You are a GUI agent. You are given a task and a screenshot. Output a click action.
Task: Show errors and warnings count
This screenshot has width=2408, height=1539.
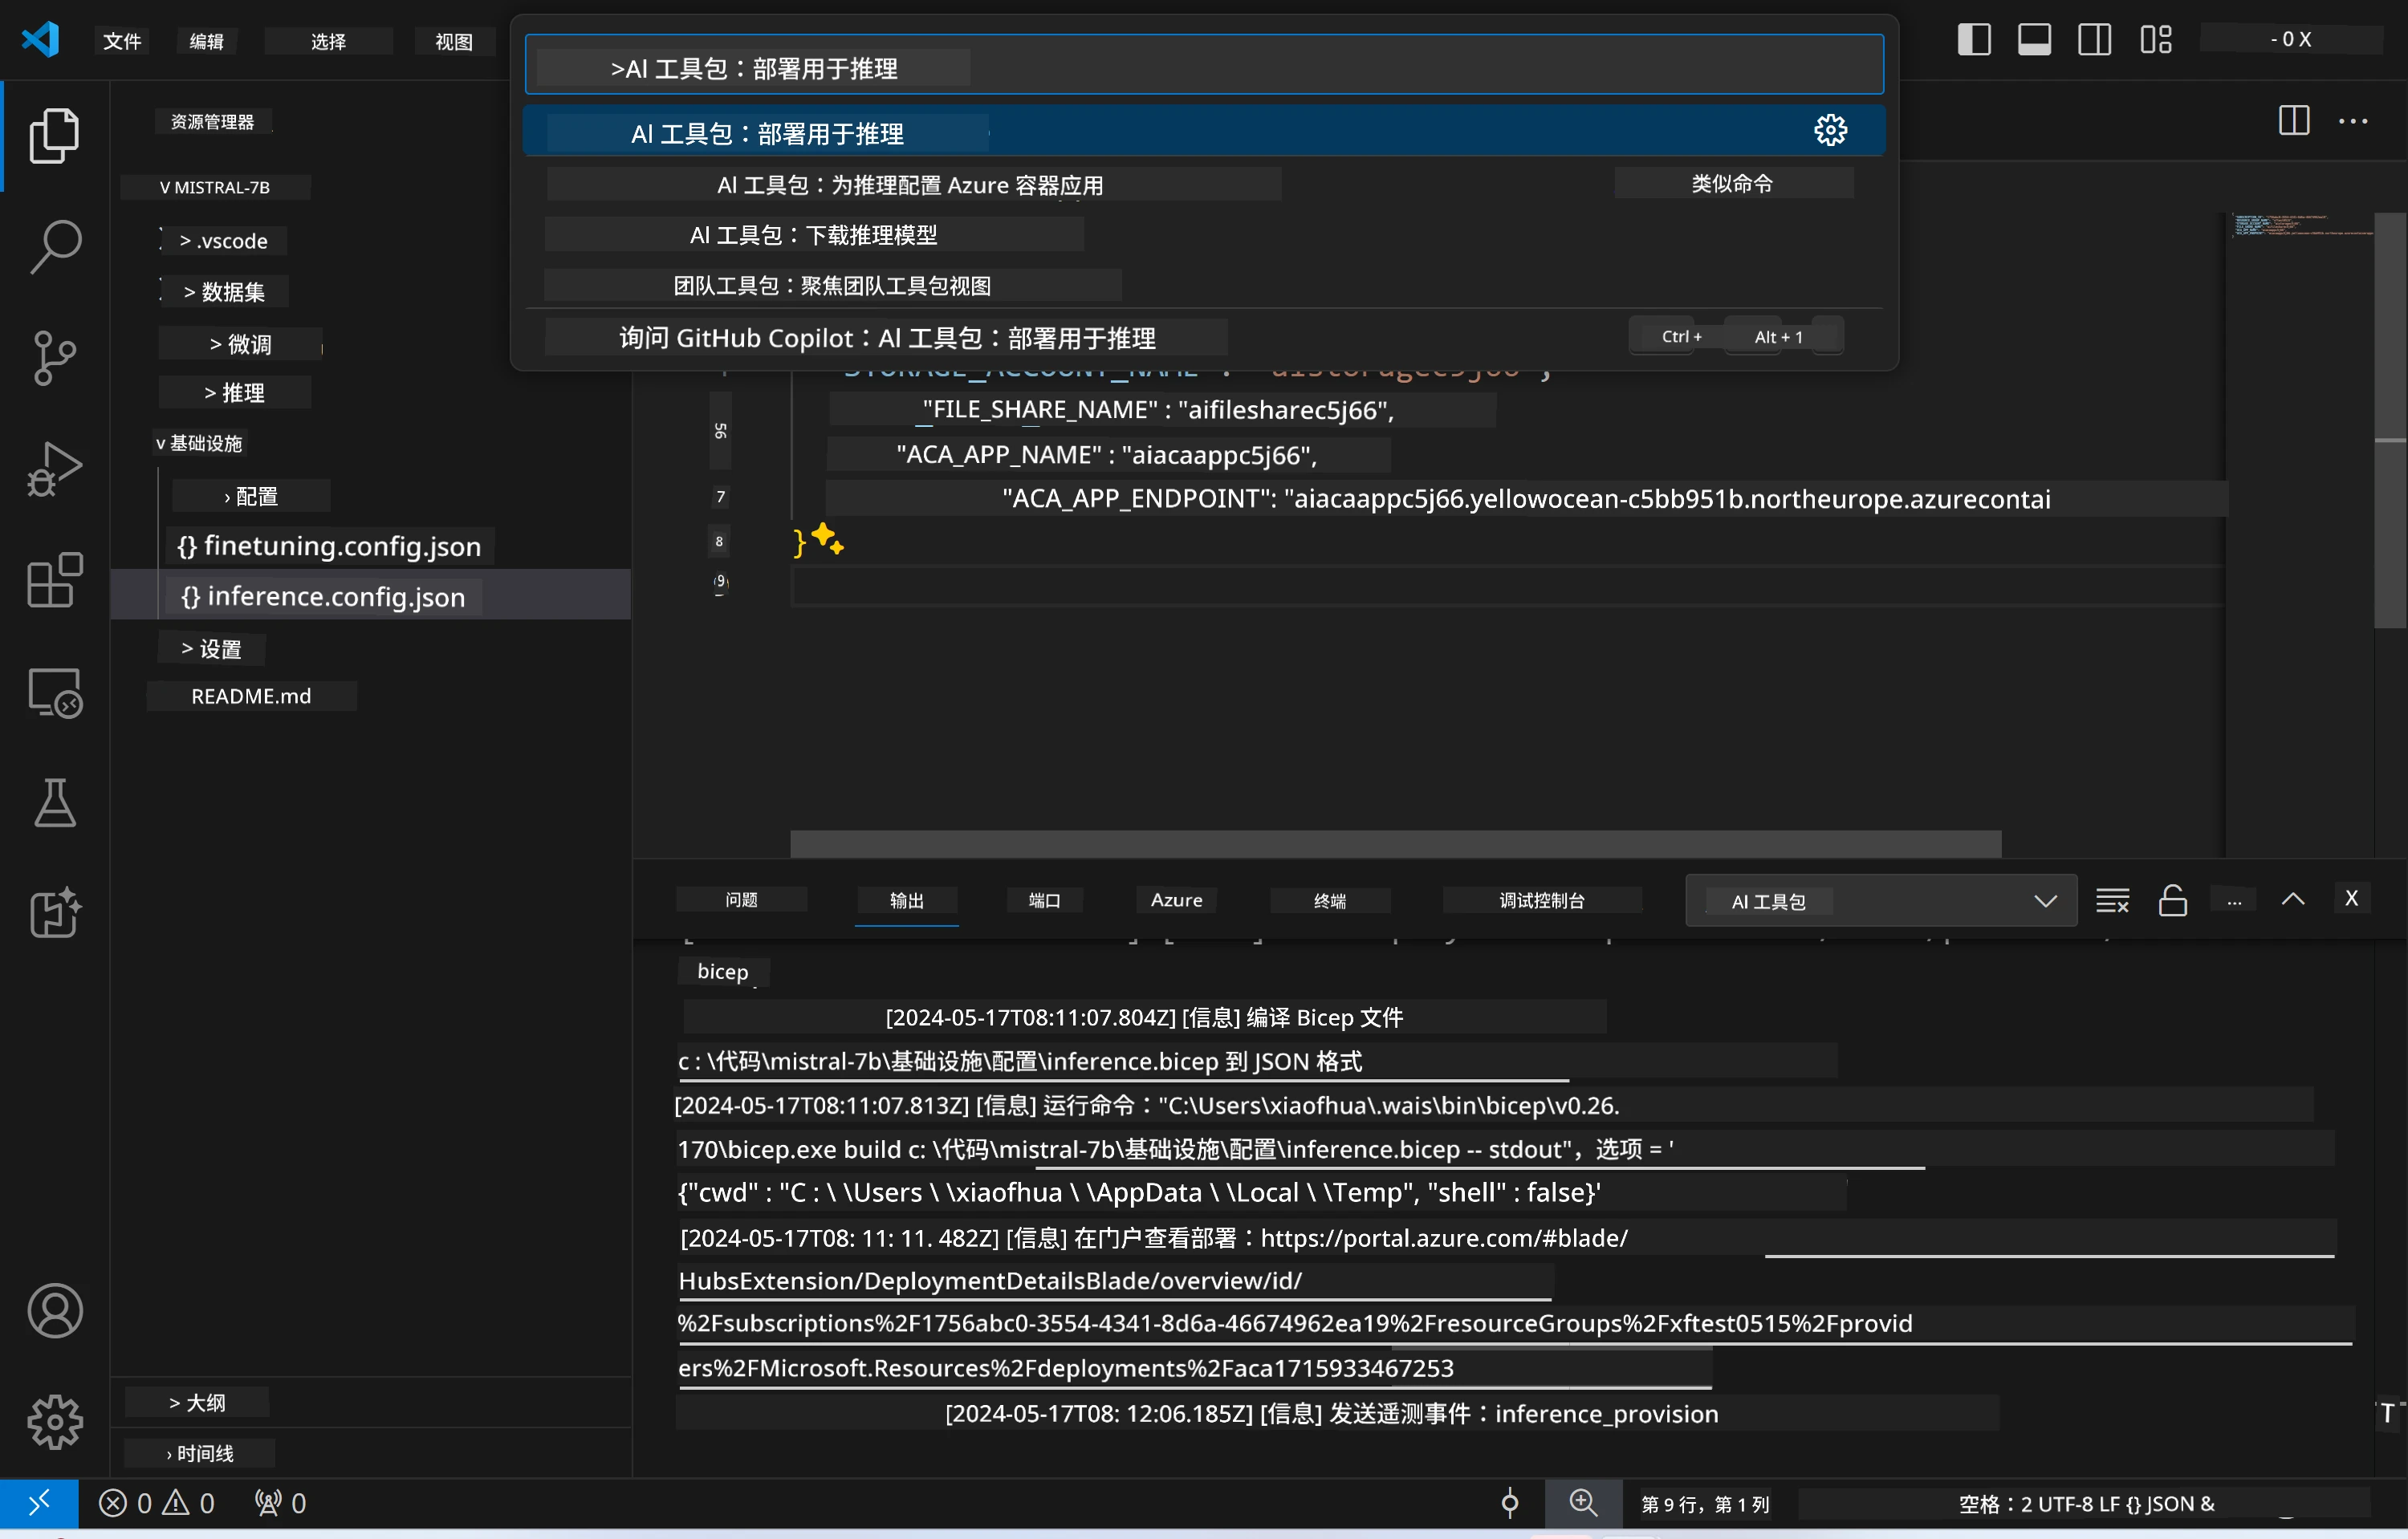click(157, 1503)
